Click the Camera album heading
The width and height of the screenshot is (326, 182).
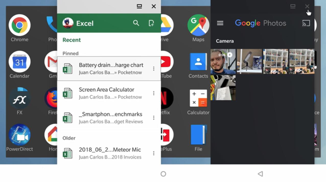225,41
